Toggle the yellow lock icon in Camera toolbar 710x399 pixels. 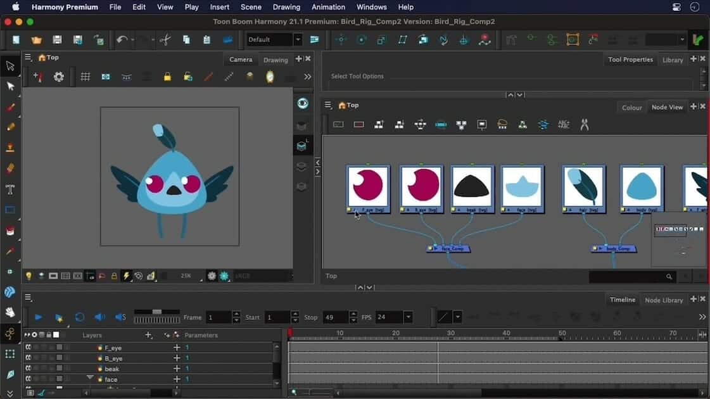pos(167,77)
